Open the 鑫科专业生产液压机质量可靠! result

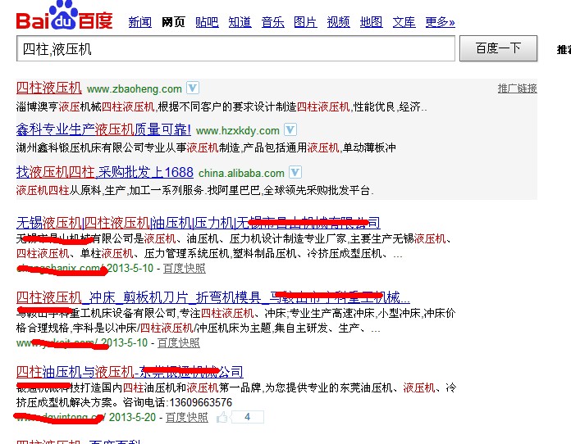pos(103,129)
